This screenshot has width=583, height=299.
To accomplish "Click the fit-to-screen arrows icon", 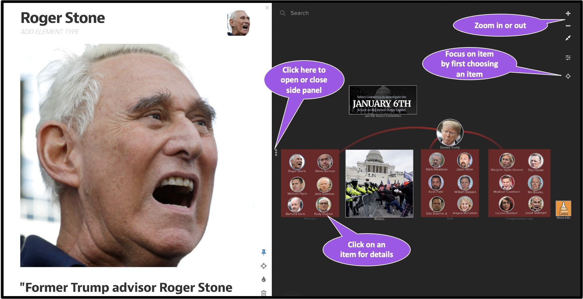I will [x=568, y=38].
